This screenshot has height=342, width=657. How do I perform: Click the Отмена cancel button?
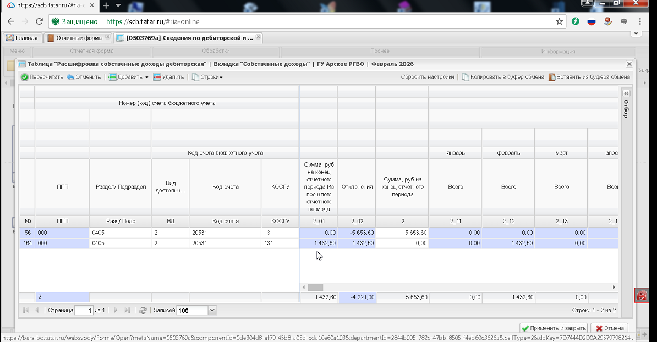(x=610, y=328)
